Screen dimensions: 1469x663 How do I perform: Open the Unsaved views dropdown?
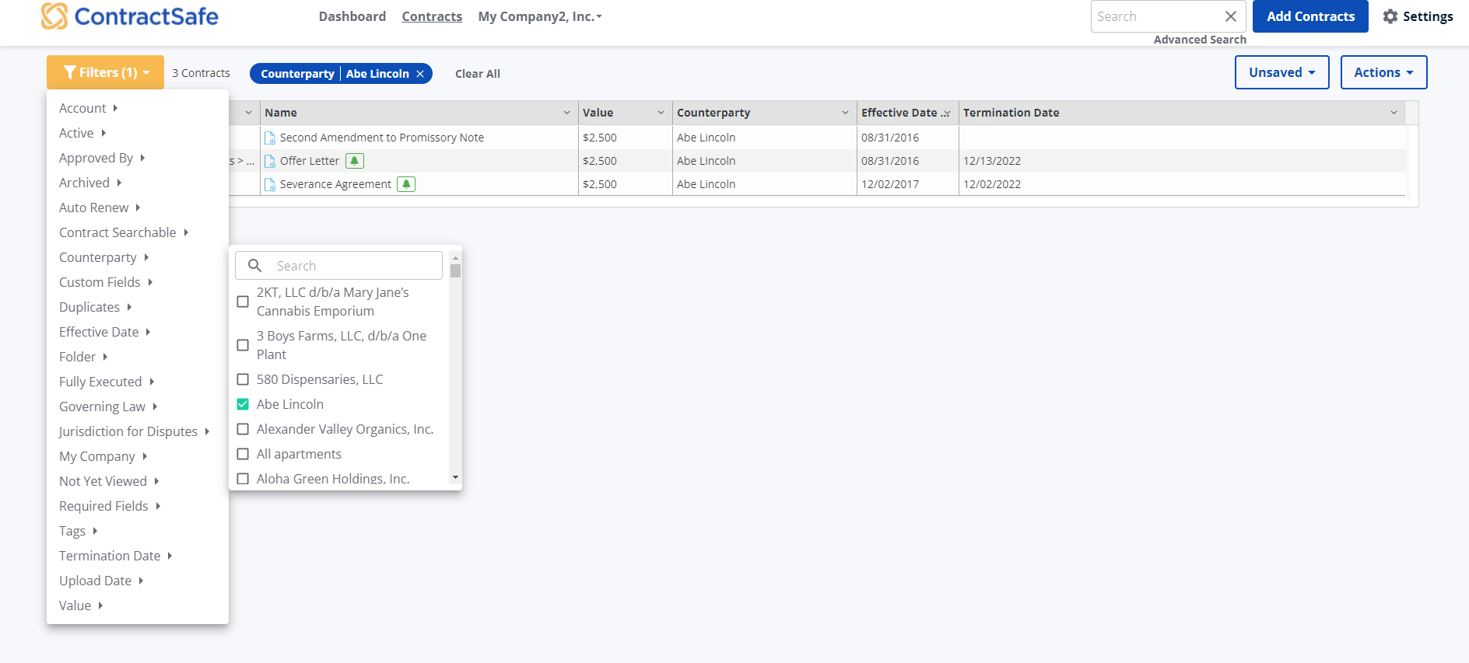pyautogui.click(x=1281, y=72)
